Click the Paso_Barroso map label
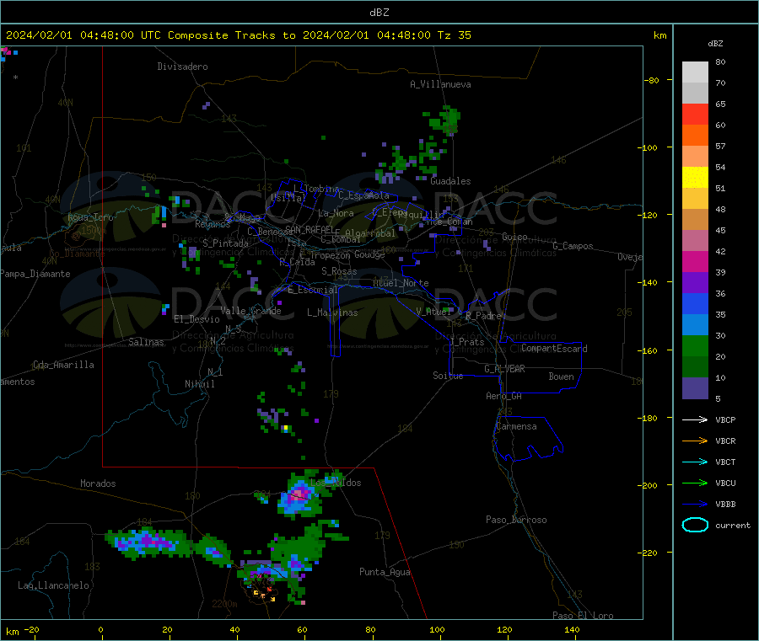Image resolution: width=759 pixels, height=641 pixels. point(516,520)
